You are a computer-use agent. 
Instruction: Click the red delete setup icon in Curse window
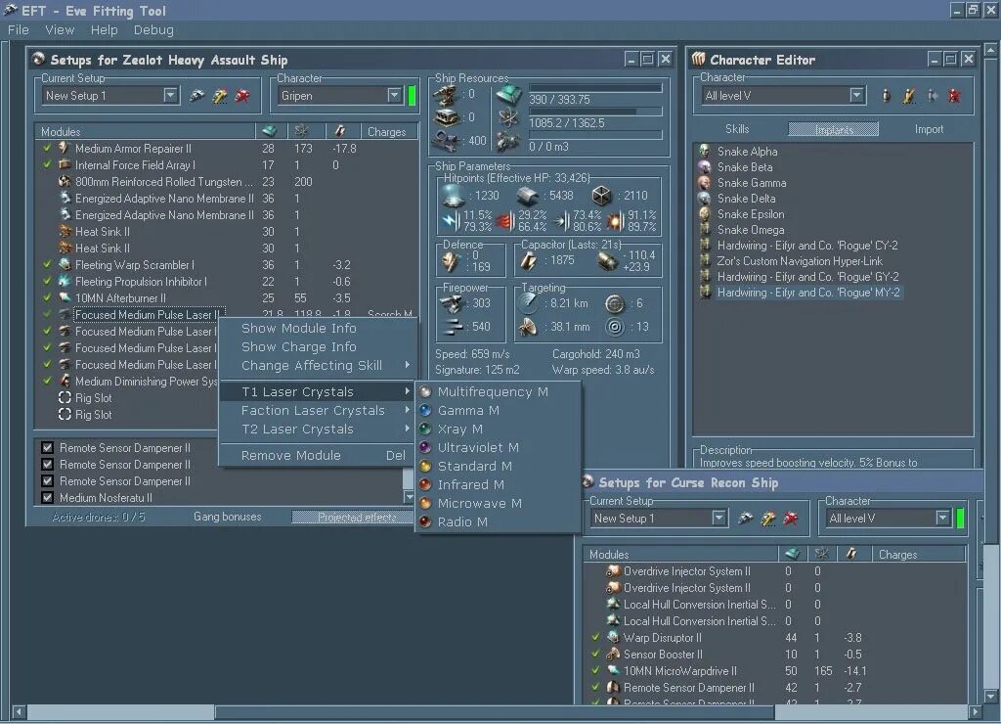tap(791, 519)
